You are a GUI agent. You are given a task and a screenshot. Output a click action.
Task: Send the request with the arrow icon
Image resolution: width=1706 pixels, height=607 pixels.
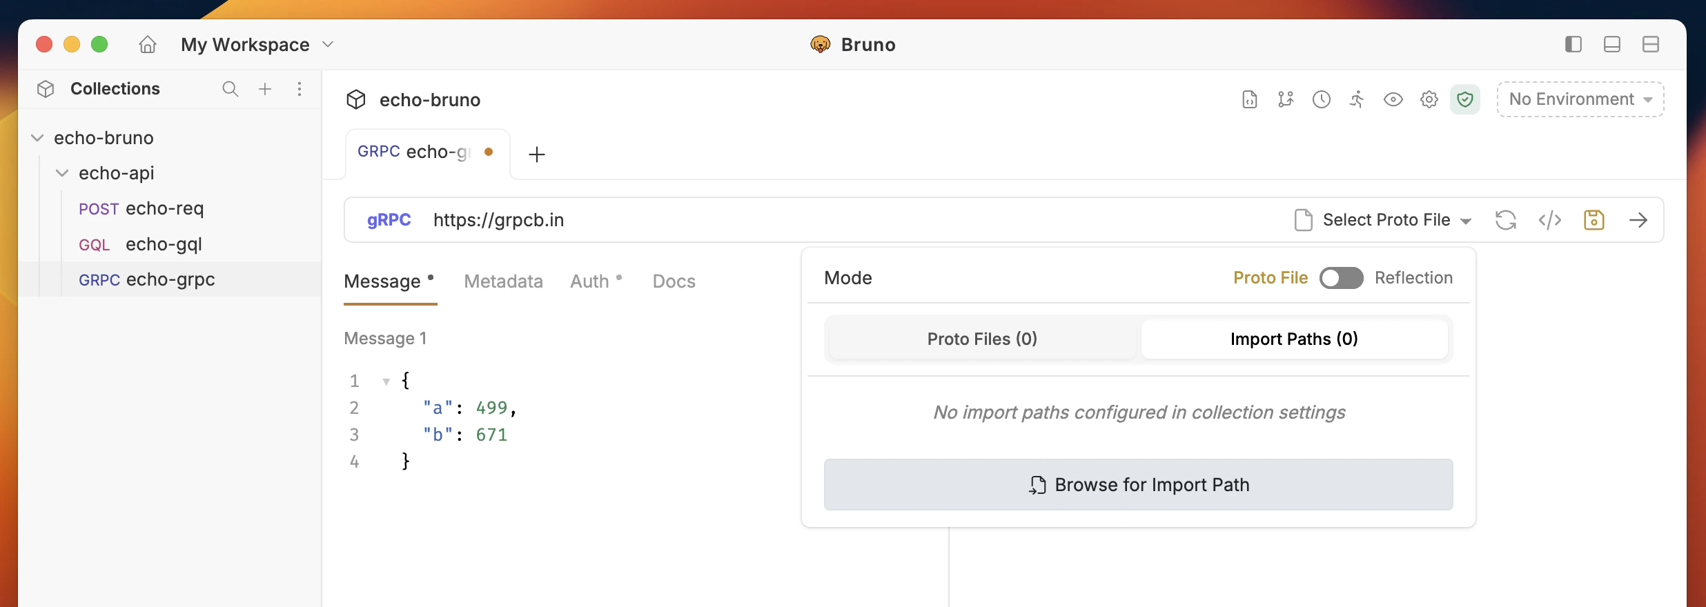point(1638,220)
